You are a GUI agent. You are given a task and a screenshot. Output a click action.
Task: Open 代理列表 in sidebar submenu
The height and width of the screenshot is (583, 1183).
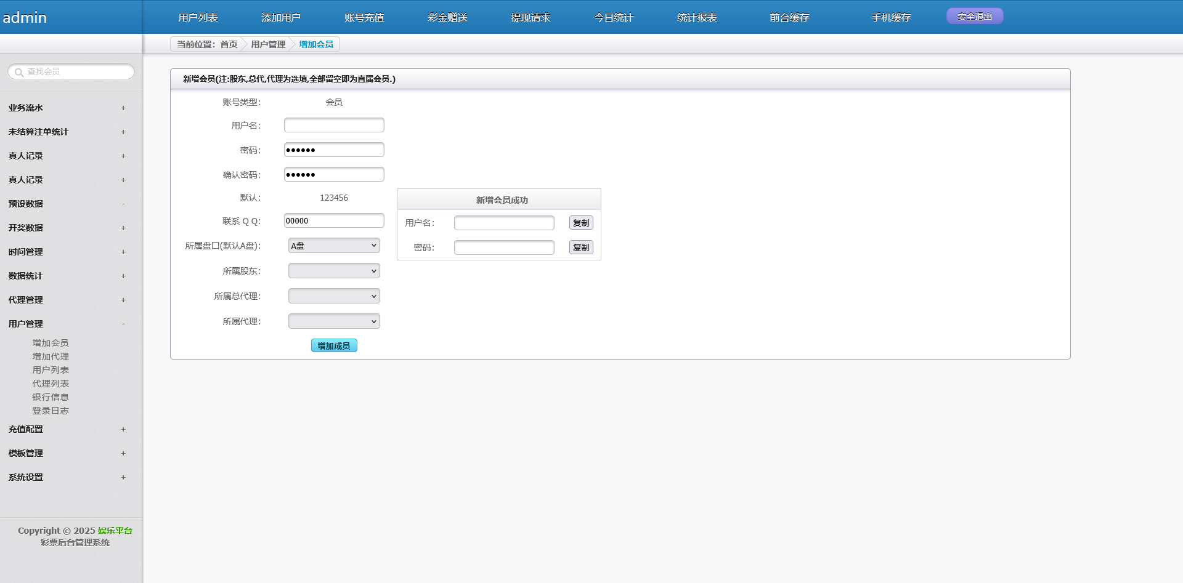[51, 384]
